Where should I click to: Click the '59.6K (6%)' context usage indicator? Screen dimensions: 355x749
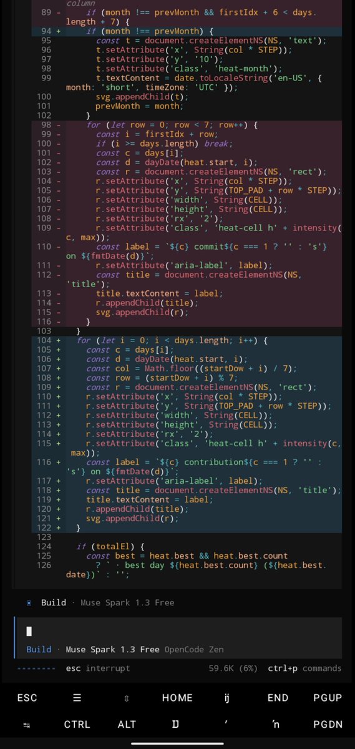[233, 668]
